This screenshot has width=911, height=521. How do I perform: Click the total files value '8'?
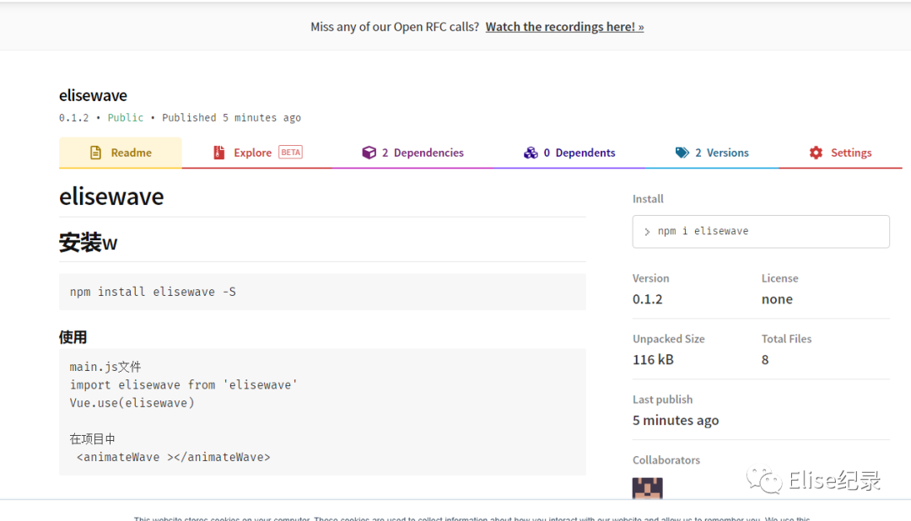pyautogui.click(x=765, y=359)
